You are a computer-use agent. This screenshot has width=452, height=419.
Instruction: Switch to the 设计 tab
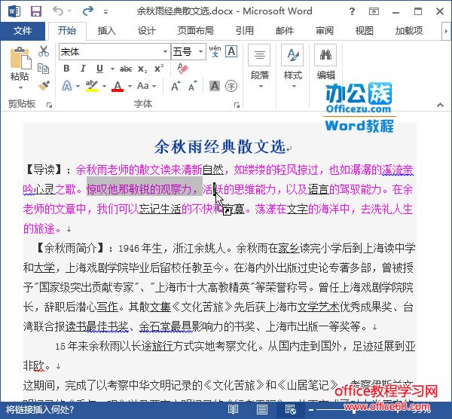click(x=146, y=31)
